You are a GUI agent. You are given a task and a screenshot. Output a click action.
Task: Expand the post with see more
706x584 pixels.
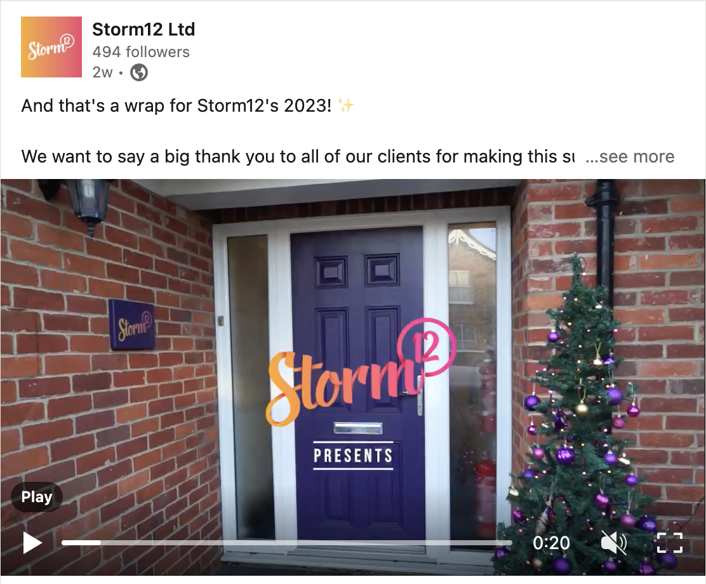(630, 156)
